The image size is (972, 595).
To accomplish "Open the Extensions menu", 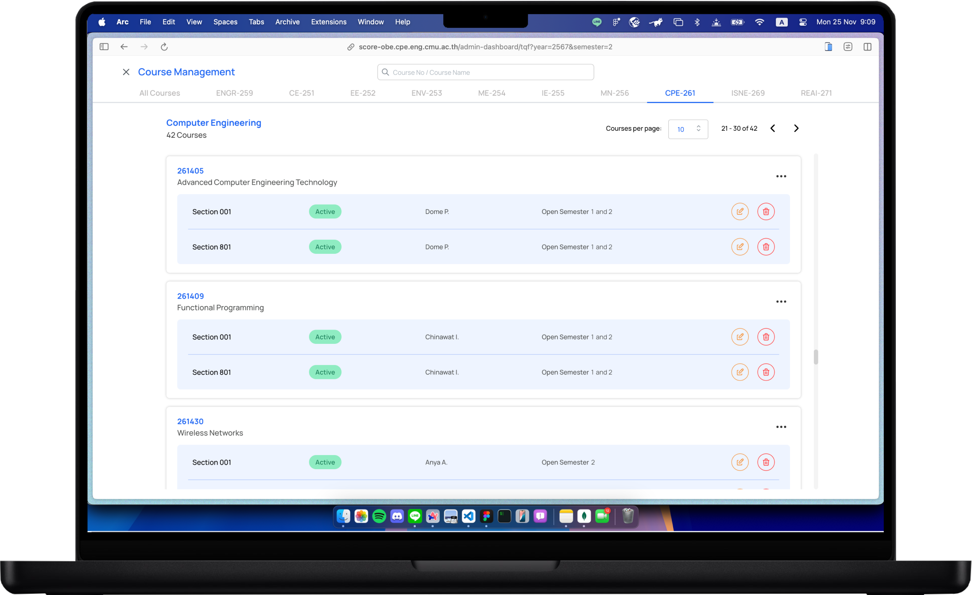I will (x=329, y=22).
